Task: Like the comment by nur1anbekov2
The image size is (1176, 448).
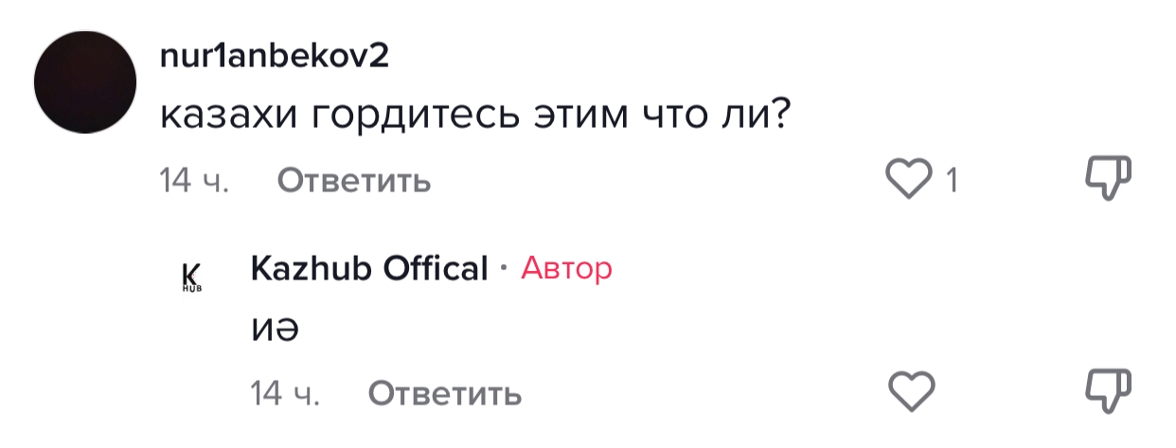Action: coord(908,179)
